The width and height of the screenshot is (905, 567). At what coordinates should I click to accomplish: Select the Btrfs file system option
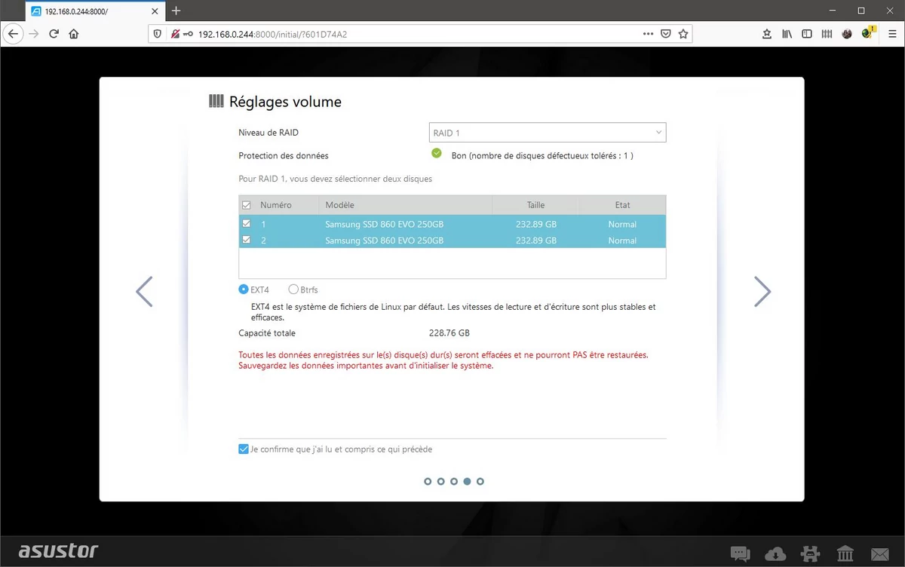(293, 290)
